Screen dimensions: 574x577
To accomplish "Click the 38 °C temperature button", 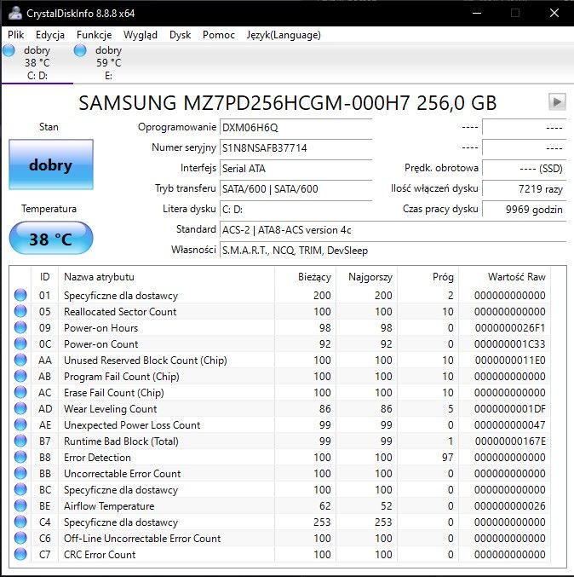I will tap(51, 238).
